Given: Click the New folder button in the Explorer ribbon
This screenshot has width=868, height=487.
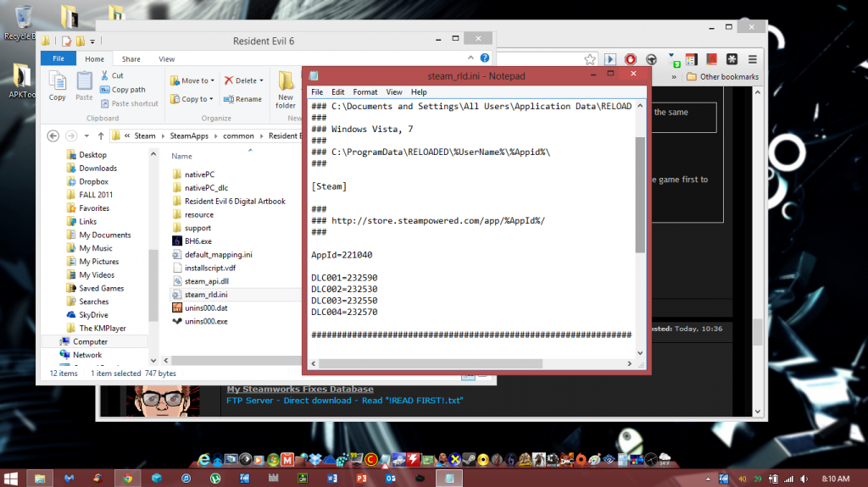Looking at the screenshot, I should 286,90.
